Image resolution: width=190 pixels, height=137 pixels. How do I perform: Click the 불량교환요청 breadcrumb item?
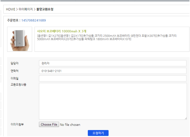click(x=45, y=9)
